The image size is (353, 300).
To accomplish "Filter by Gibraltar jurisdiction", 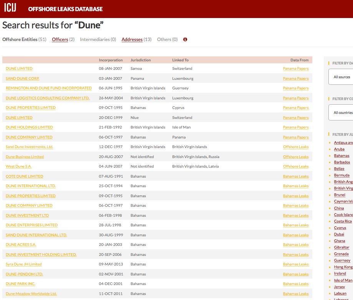I will 341,247.
